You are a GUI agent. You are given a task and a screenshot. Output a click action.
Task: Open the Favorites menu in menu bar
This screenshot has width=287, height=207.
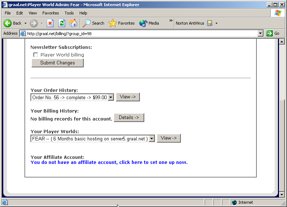(50, 13)
